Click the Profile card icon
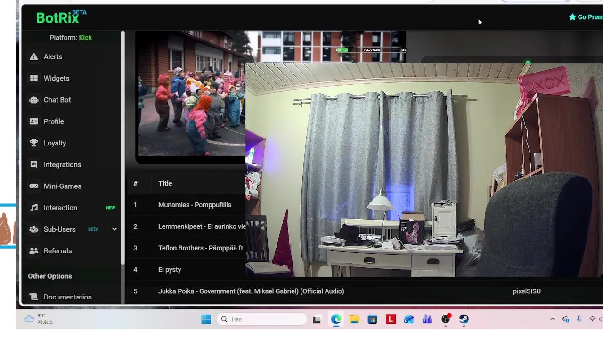 [x=33, y=121]
